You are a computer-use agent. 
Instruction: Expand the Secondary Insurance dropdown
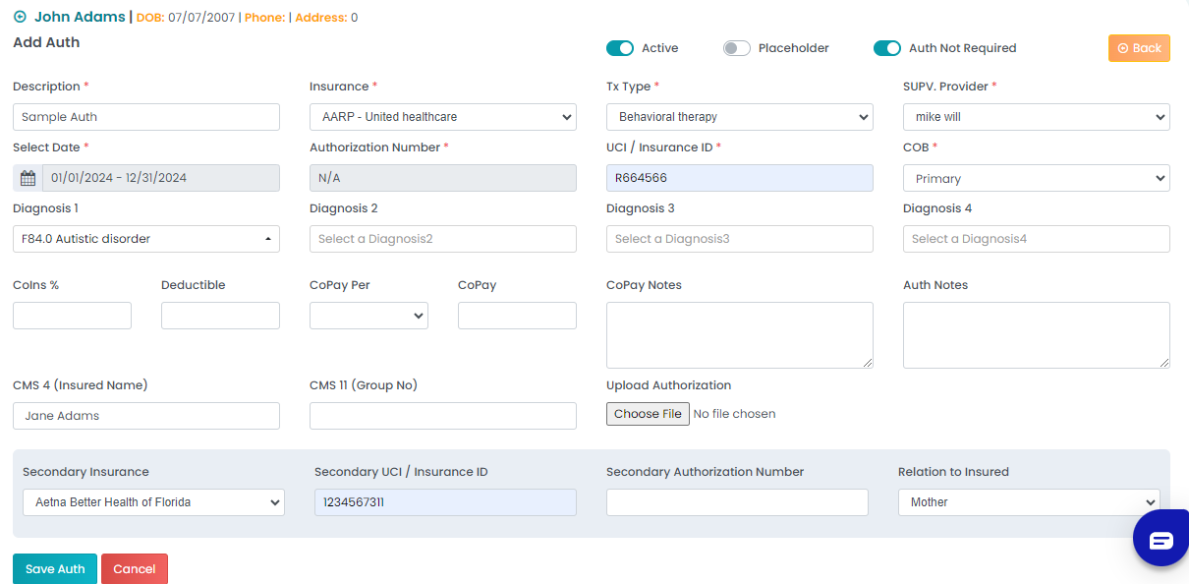click(x=153, y=502)
